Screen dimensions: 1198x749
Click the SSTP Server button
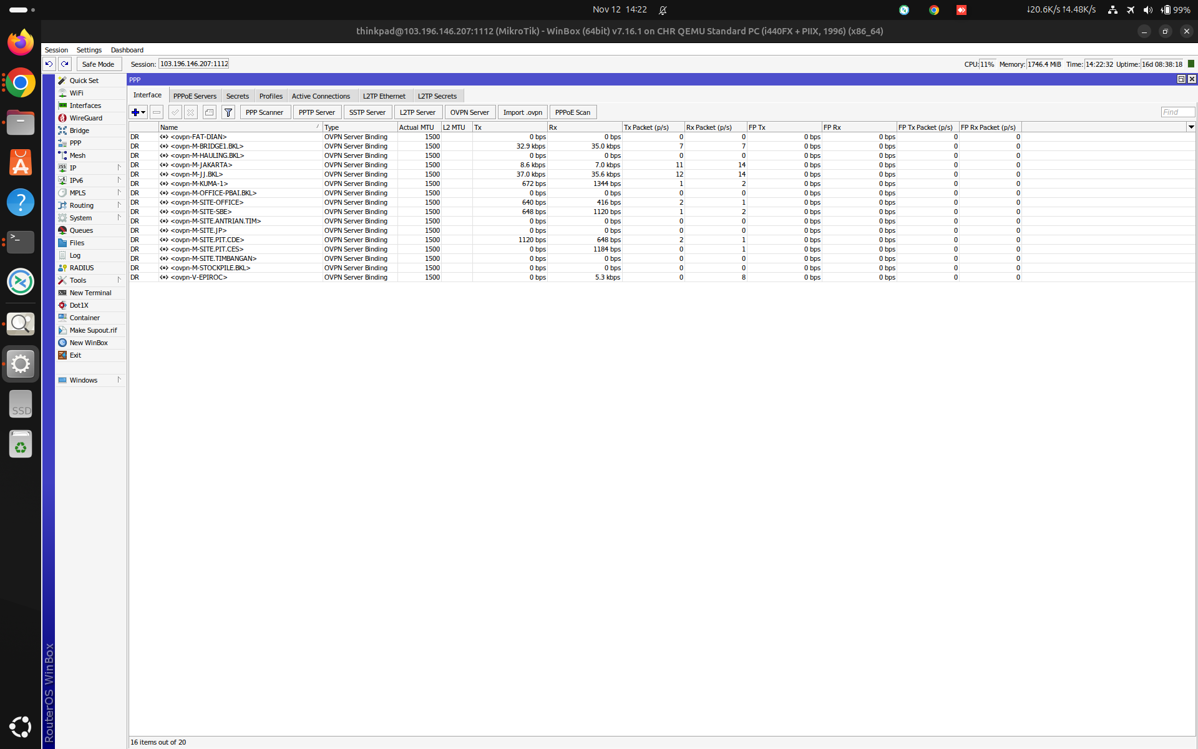pyautogui.click(x=368, y=112)
